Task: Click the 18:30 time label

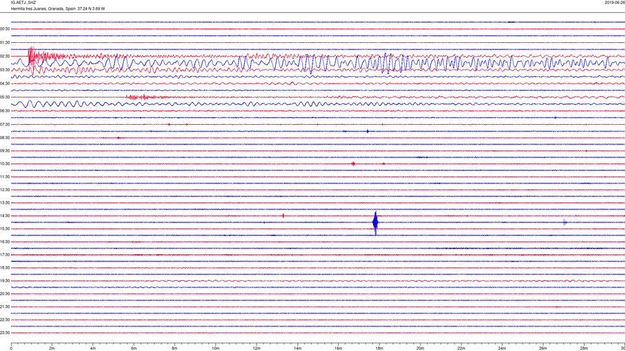Action: (5, 268)
